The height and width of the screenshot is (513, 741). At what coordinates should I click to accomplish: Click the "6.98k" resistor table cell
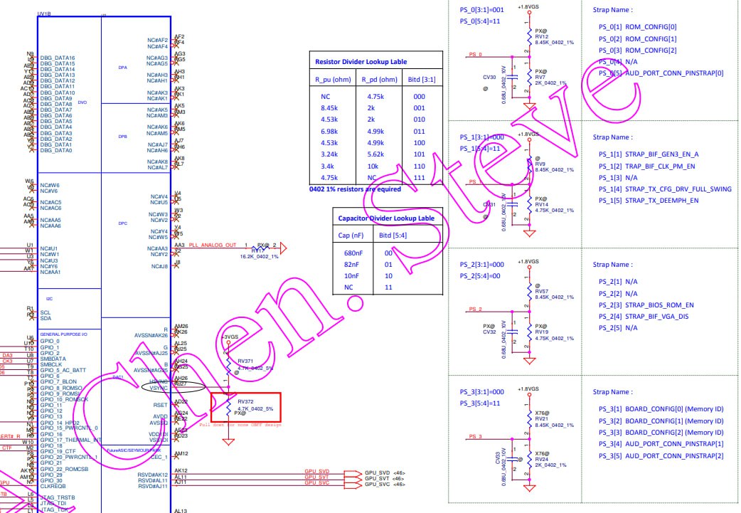329,132
